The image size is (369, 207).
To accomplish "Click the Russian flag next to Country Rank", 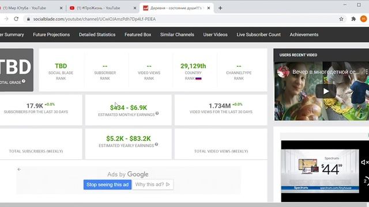I will [x=198, y=78].
